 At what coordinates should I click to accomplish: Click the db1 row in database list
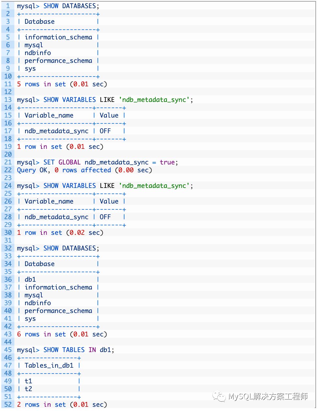pyautogui.click(x=30, y=279)
